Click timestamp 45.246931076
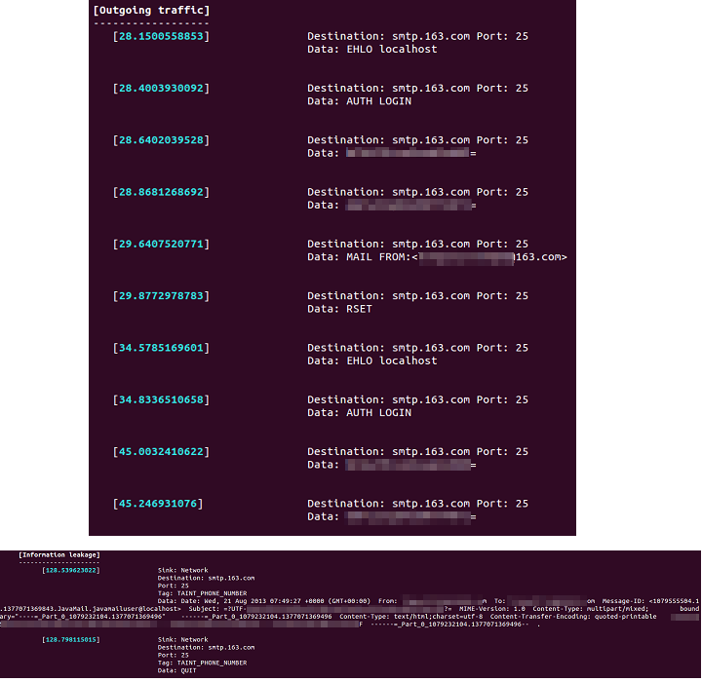This screenshot has height=682, width=702. pyautogui.click(x=158, y=504)
